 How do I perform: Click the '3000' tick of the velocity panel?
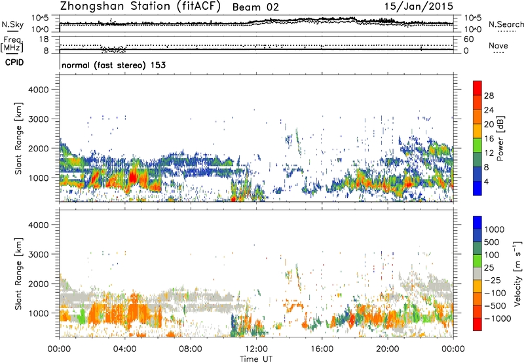point(38,254)
